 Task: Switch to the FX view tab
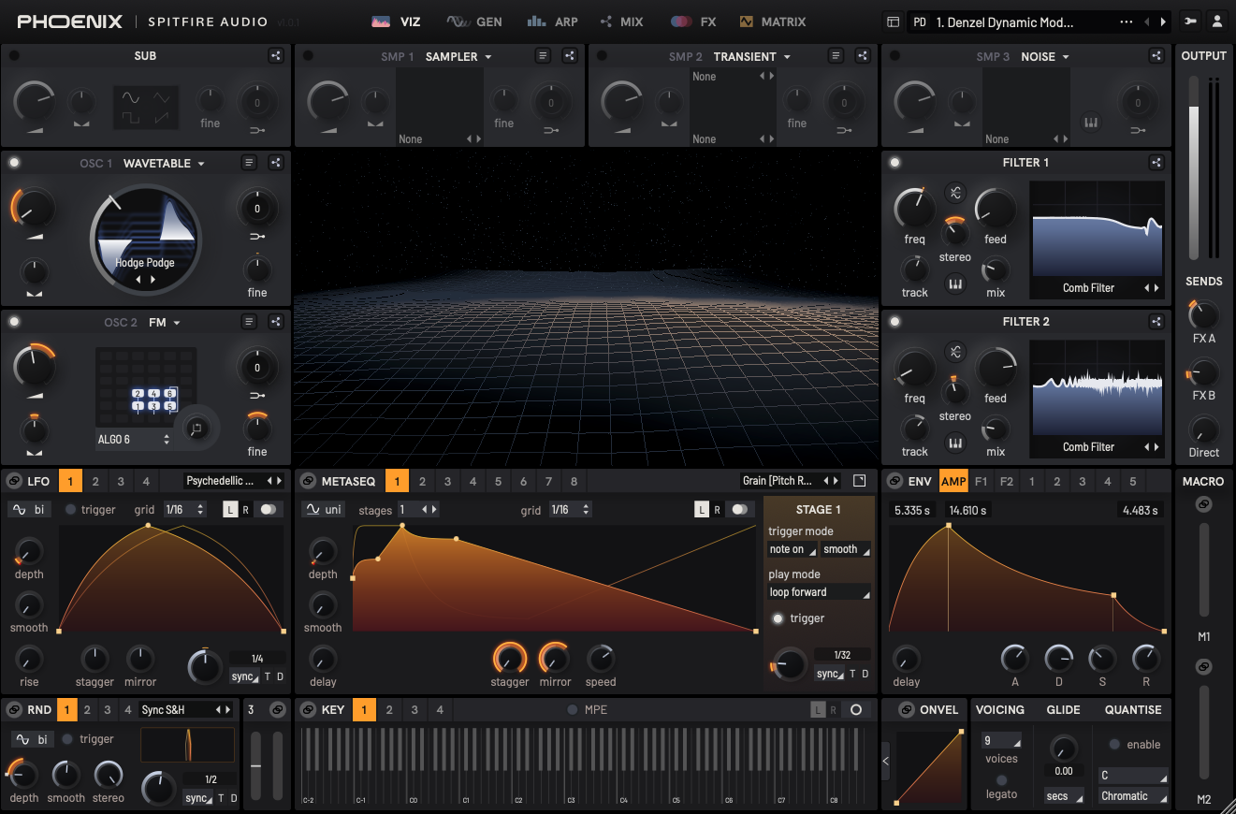pos(693,22)
